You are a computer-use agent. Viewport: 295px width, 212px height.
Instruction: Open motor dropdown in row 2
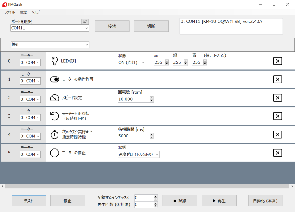tap(30, 99)
